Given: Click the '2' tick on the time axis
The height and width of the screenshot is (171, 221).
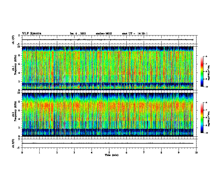Looking at the screenshot, I should [57, 153].
